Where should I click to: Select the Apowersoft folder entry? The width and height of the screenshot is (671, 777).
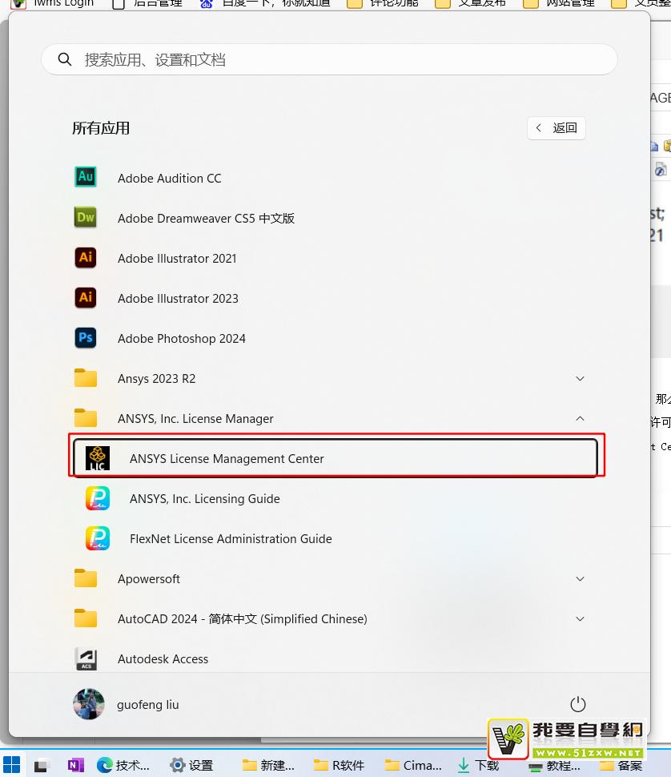149,578
